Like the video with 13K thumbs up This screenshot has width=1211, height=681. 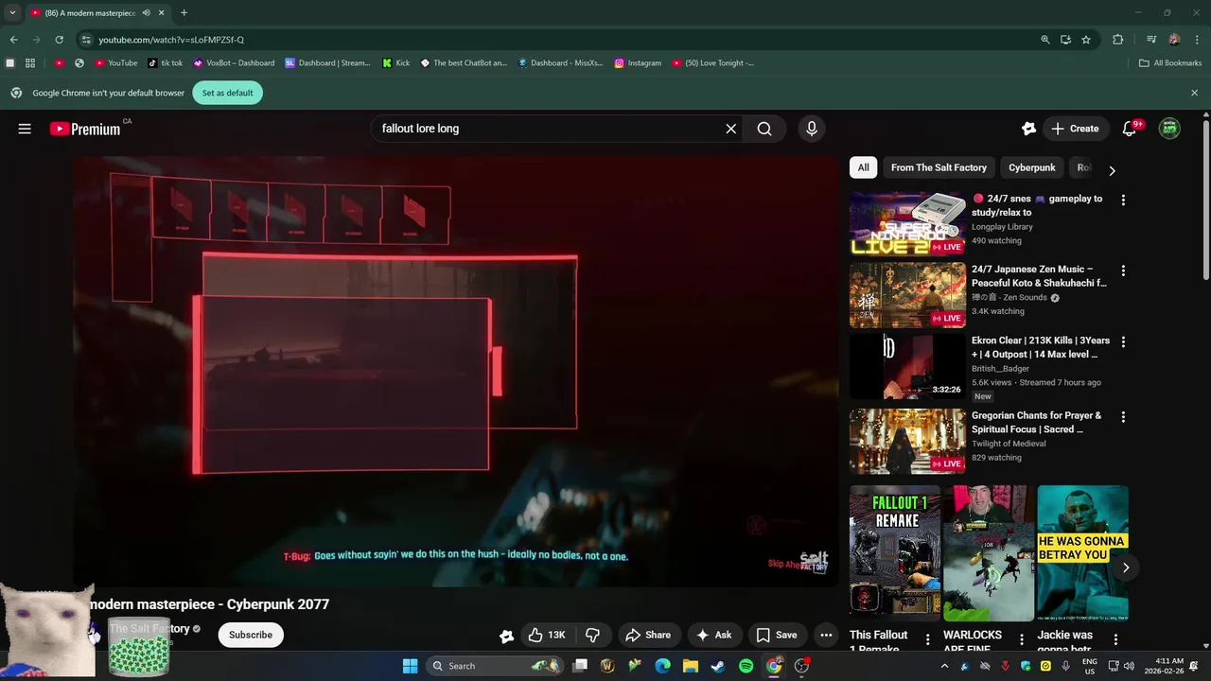pos(547,635)
